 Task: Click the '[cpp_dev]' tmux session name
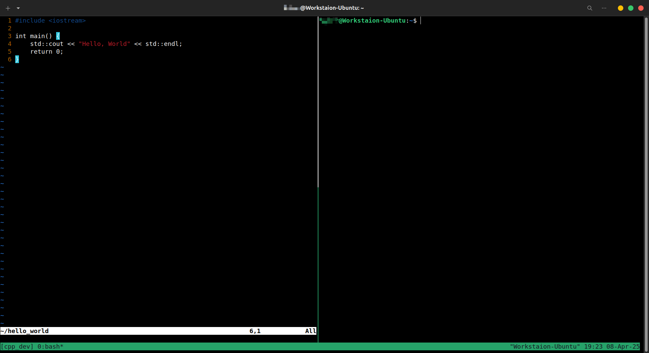[x=17, y=347]
